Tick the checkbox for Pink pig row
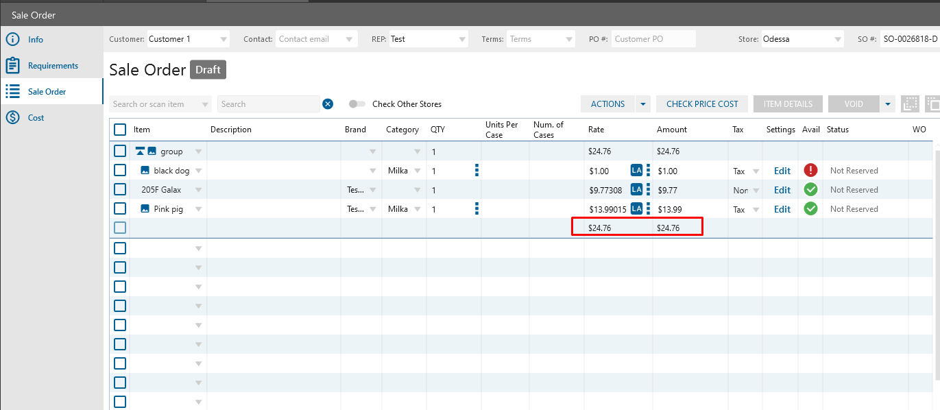This screenshot has width=940, height=410. click(120, 209)
